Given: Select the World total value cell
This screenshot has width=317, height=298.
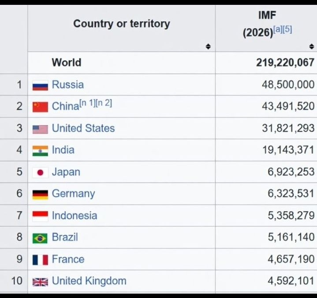Looking at the screenshot, I should 285,63.
